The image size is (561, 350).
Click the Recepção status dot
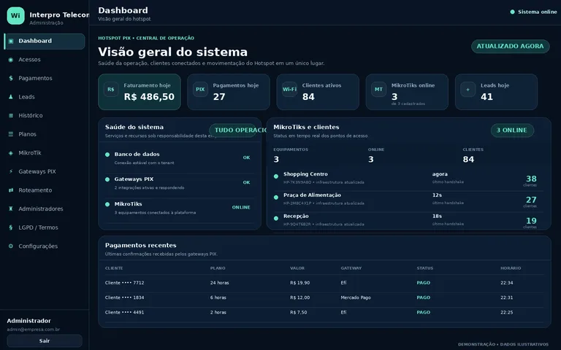tap(276, 218)
